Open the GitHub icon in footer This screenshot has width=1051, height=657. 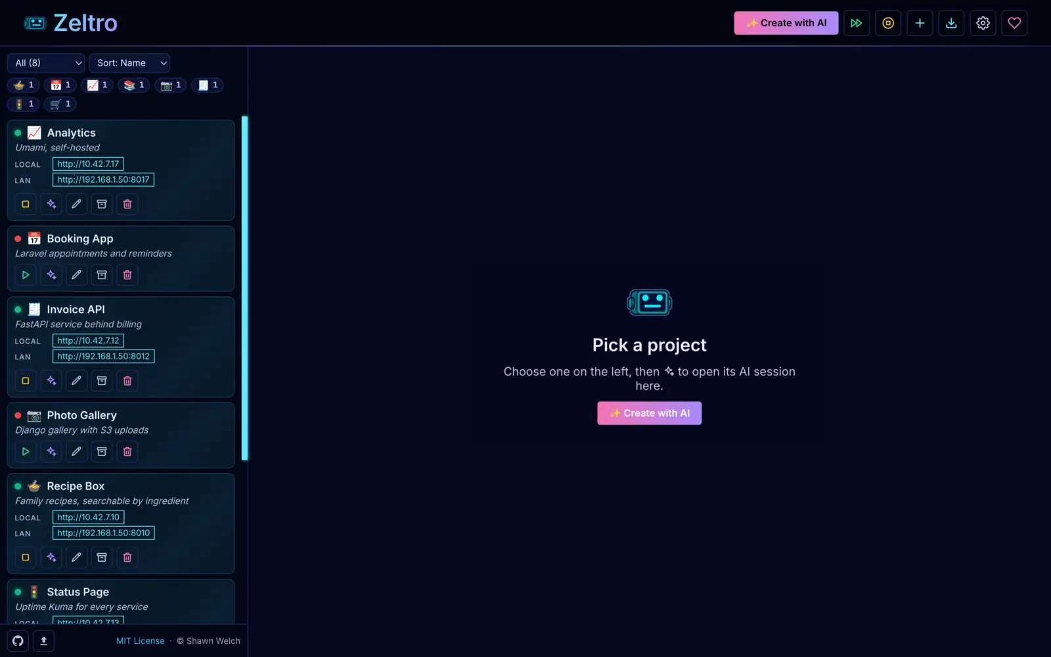tap(18, 641)
